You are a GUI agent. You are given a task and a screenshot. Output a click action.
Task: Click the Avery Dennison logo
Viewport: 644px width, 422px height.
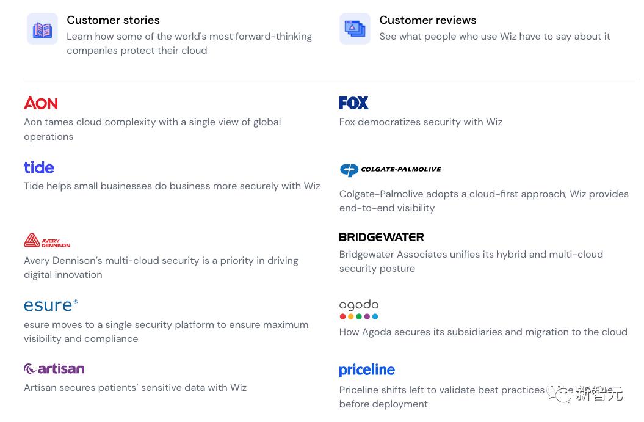pos(47,240)
